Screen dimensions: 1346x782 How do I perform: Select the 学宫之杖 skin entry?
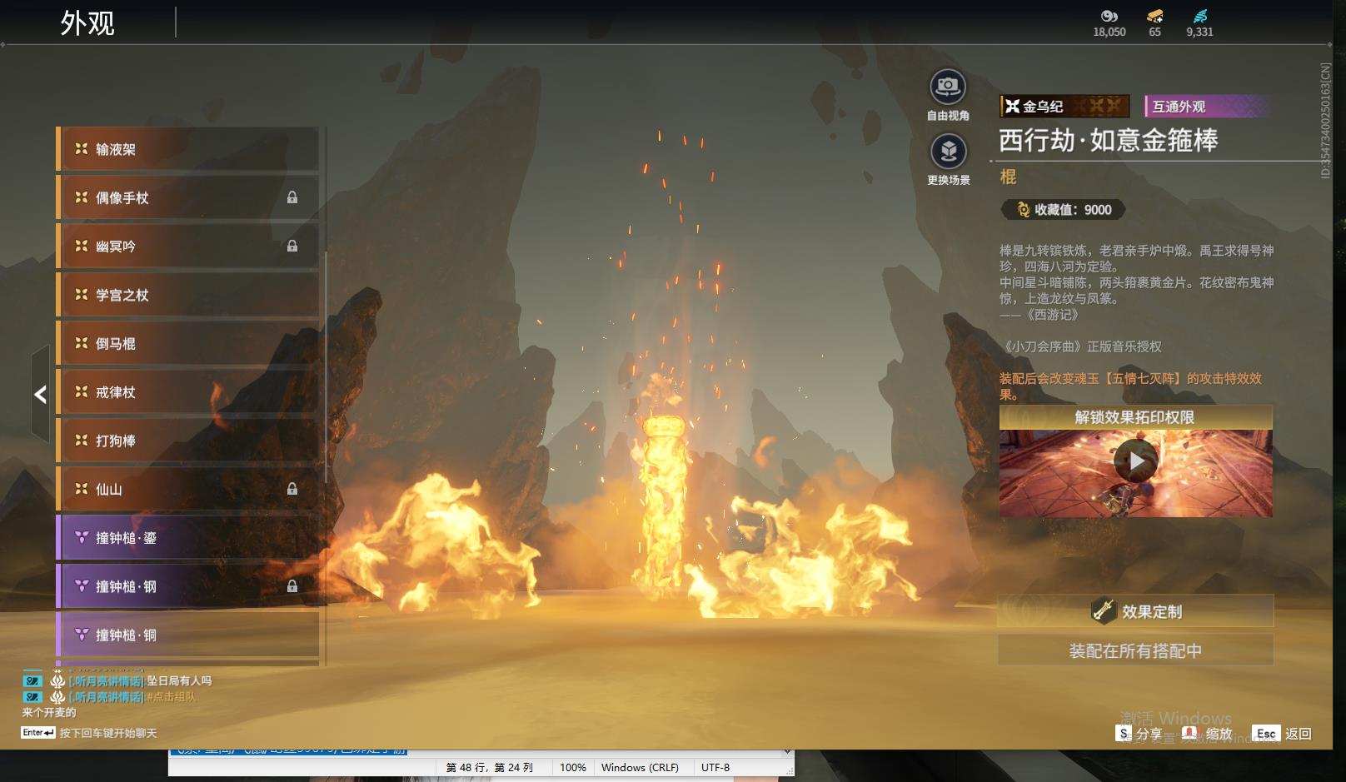pyautogui.click(x=187, y=295)
